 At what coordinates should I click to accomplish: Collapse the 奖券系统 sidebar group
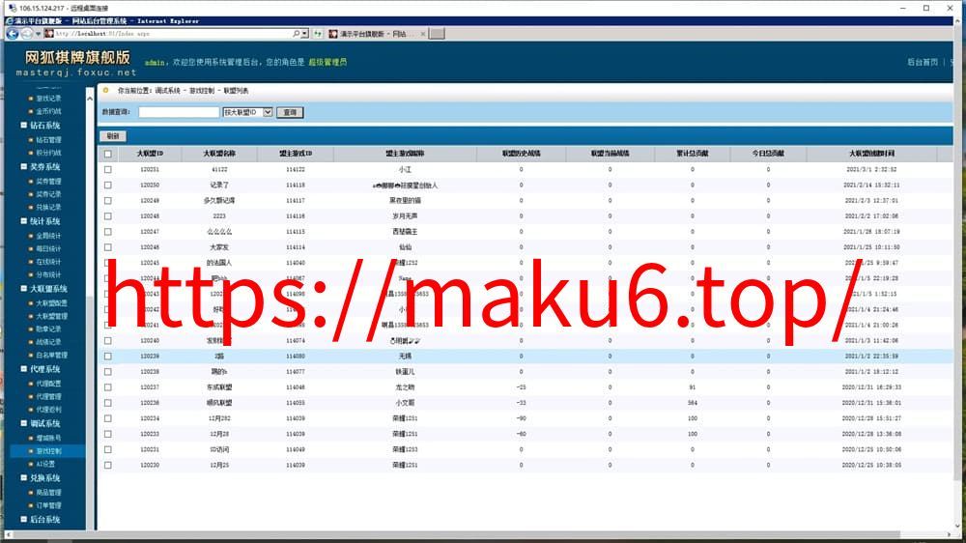(x=23, y=166)
